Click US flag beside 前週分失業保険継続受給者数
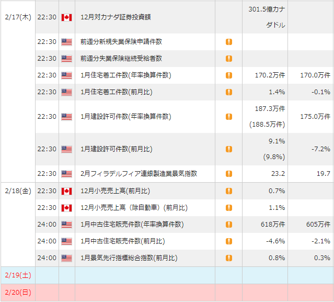The height and width of the screenshot is (302, 334). point(67,59)
